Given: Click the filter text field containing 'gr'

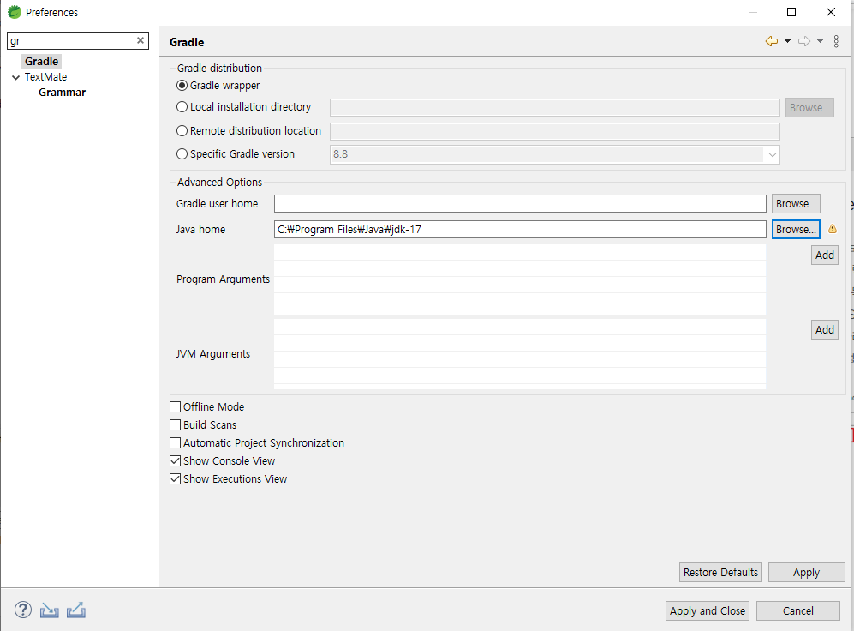Looking at the screenshot, I should click(71, 41).
